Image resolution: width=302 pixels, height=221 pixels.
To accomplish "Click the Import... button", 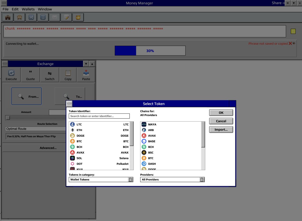I will tap(221, 129).
